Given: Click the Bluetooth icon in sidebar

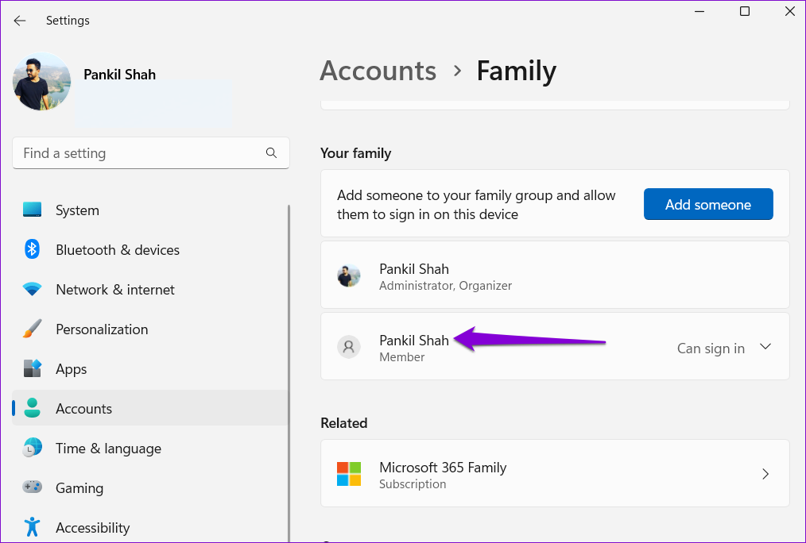Looking at the screenshot, I should 32,250.
